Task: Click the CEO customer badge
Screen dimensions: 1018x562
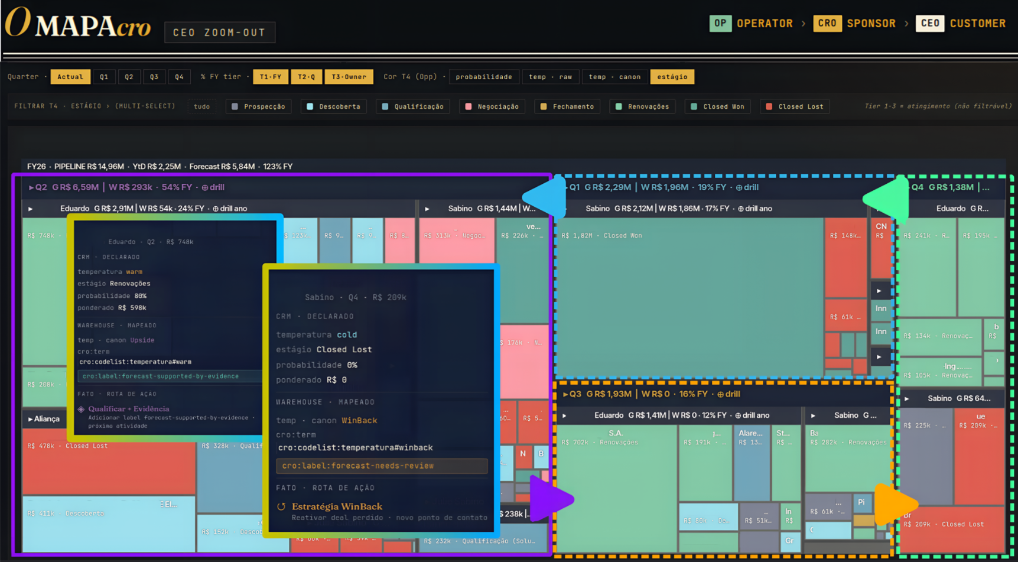Action: click(930, 24)
